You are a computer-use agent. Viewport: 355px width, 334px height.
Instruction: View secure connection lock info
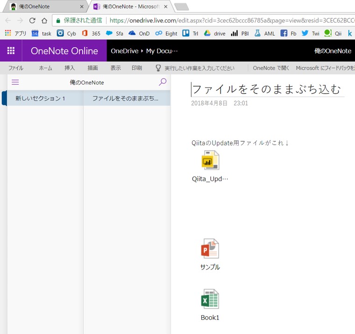(58, 21)
